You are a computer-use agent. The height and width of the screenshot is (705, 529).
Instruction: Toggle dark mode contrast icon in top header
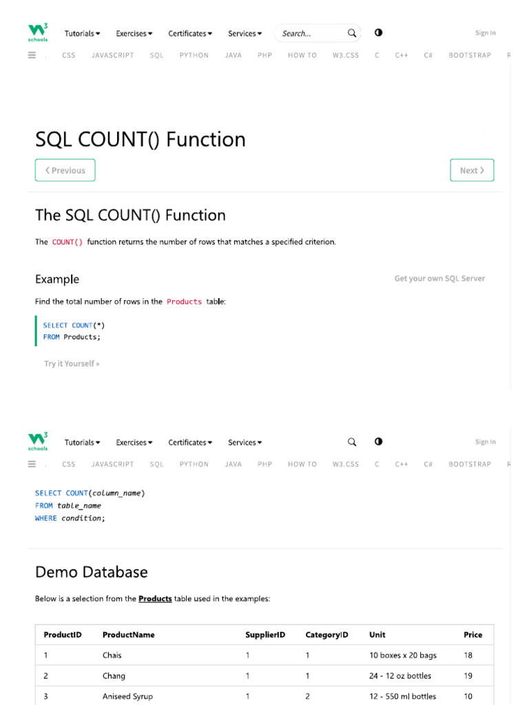(378, 32)
